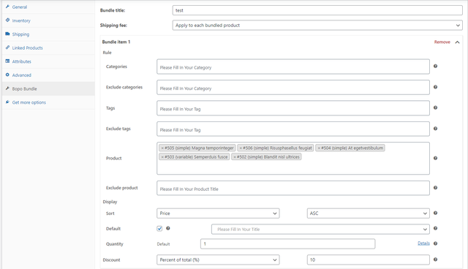
Task: Open help tooltip beside Default checkbox
Action: tap(168, 229)
